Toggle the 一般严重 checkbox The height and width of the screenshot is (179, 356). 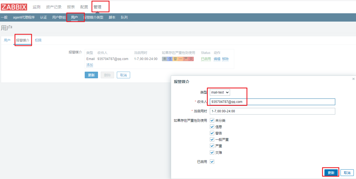point(212,139)
